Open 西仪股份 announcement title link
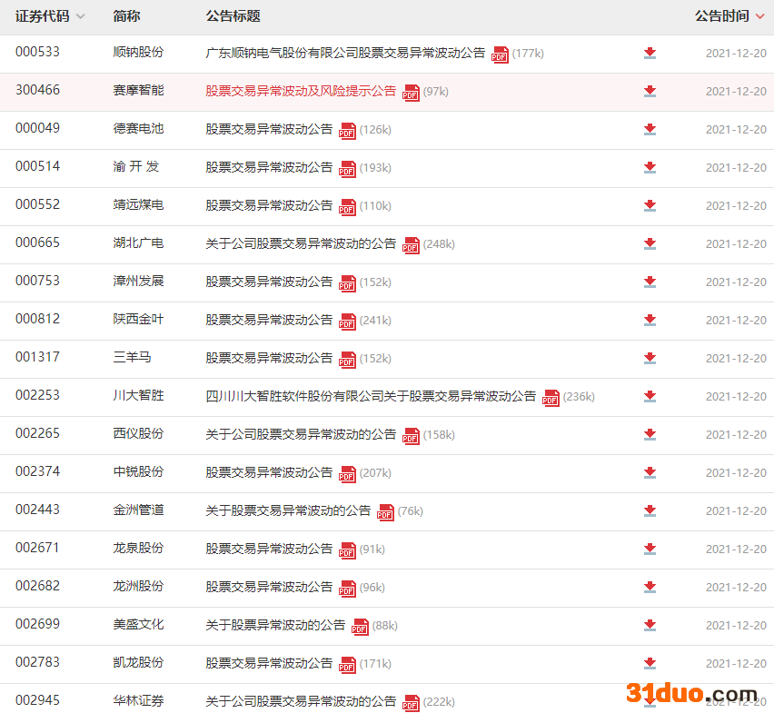Screen dimensions: 774x713 coord(301,434)
